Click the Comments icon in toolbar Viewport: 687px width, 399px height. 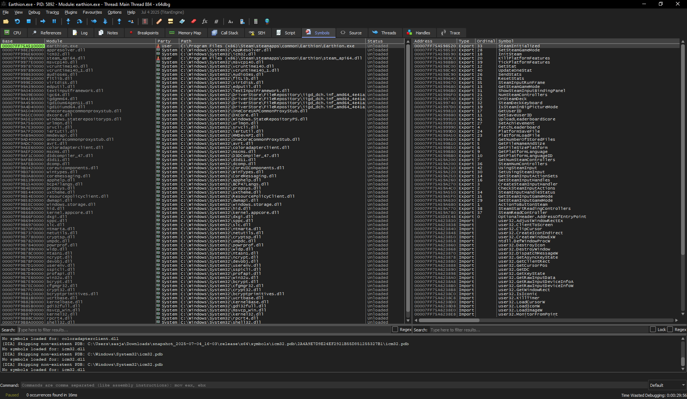(x=171, y=21)
